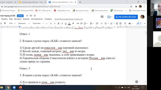Increase font size with plus button

pyautogui.click(x=55, y=23)
